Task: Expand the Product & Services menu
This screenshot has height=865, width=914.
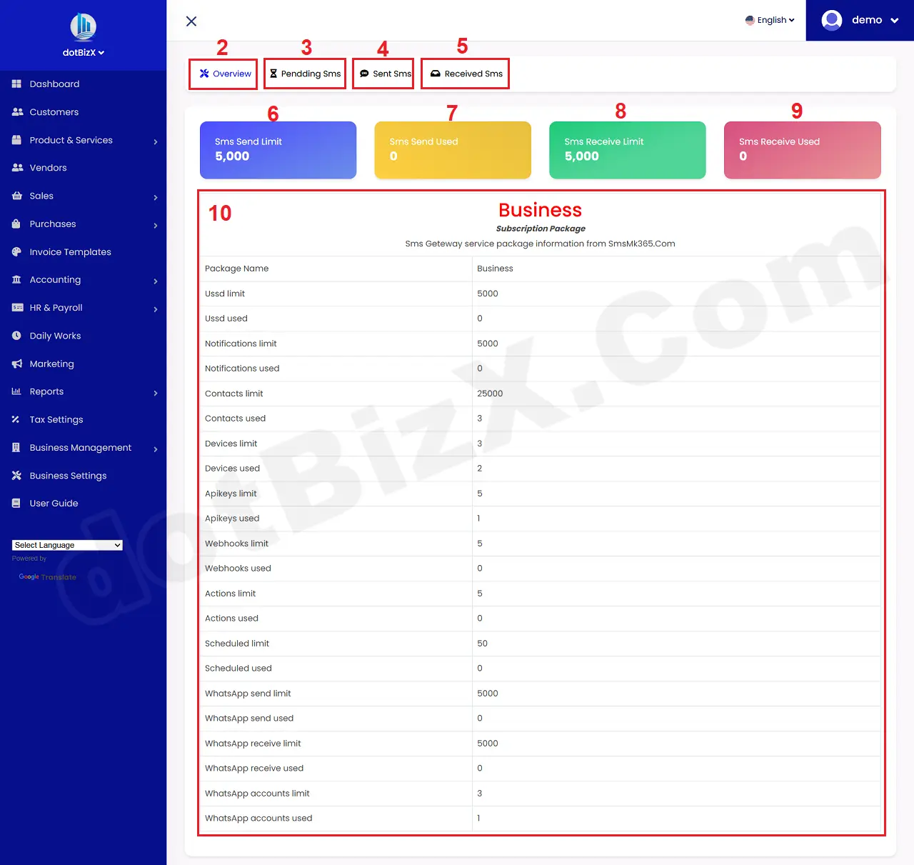Action: coord(155,141)
